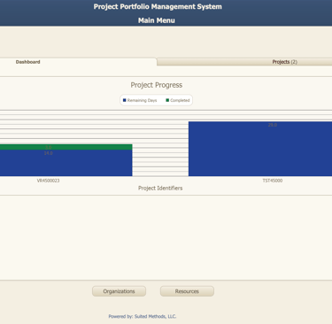The height and width of the screenshot is (324, 332).
Task: Click the 14.0 value label on bar
Action: pos(48,153)
